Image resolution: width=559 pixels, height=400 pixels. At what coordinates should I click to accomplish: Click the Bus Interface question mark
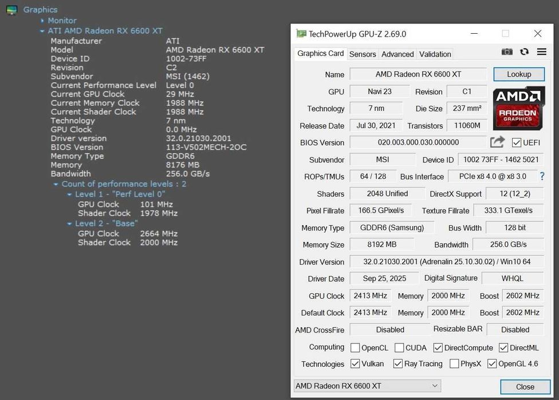(x=542, y=177)
